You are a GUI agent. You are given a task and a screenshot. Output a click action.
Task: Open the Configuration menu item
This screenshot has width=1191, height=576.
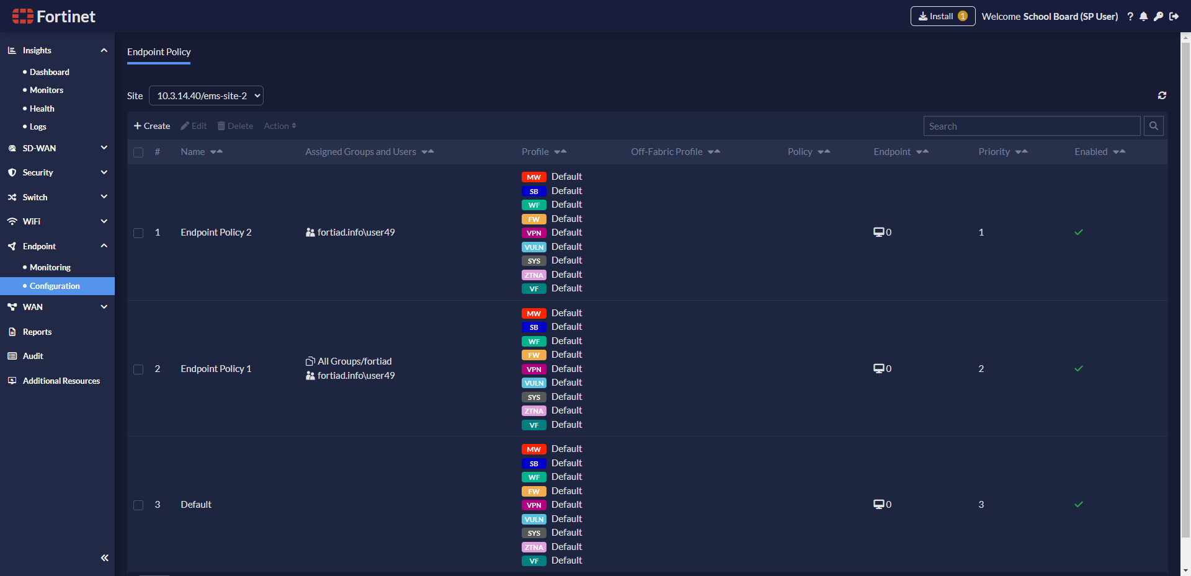tap(56, 286)
